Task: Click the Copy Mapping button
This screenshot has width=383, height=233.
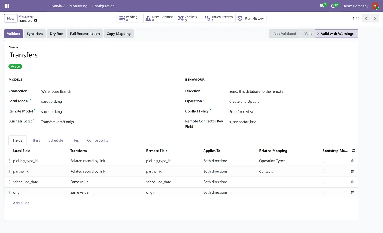Action: [x=118, y=34]
